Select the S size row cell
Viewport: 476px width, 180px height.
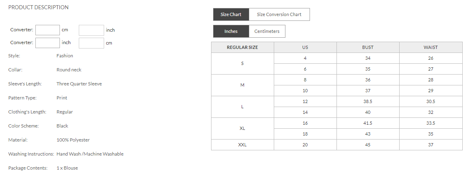pos(242,63)
